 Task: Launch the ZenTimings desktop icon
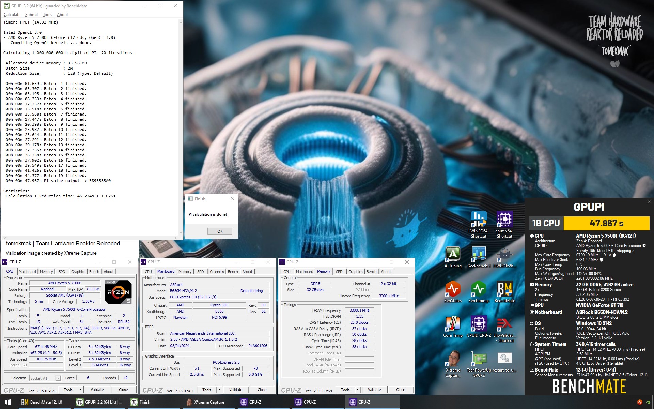pyautogui.click(x=479, y=292)
